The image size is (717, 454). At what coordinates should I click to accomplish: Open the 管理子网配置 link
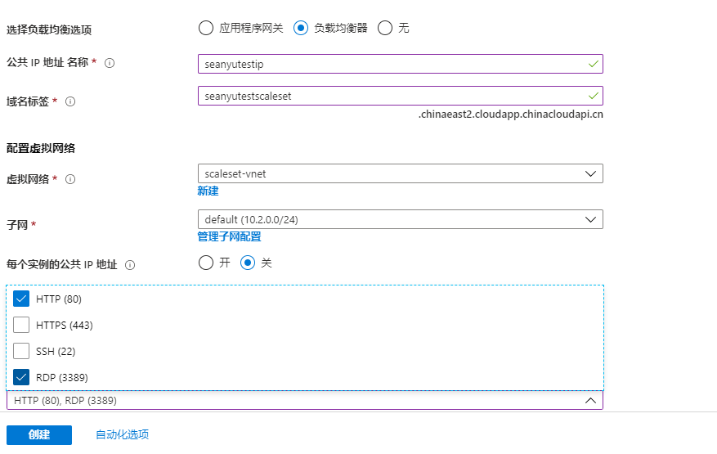[229, 236]
